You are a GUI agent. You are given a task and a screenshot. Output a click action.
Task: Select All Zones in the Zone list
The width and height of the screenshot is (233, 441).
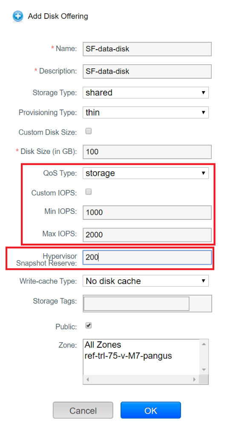pyautogui.click(x=103, y=344)
